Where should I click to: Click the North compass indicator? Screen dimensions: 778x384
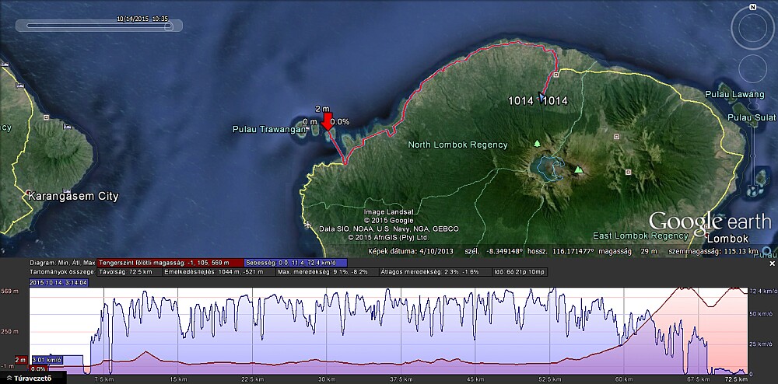[x=752, y=7]
